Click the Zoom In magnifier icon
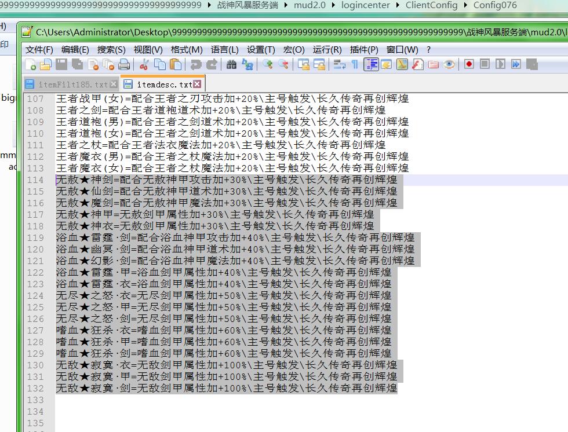 [267, 64]
